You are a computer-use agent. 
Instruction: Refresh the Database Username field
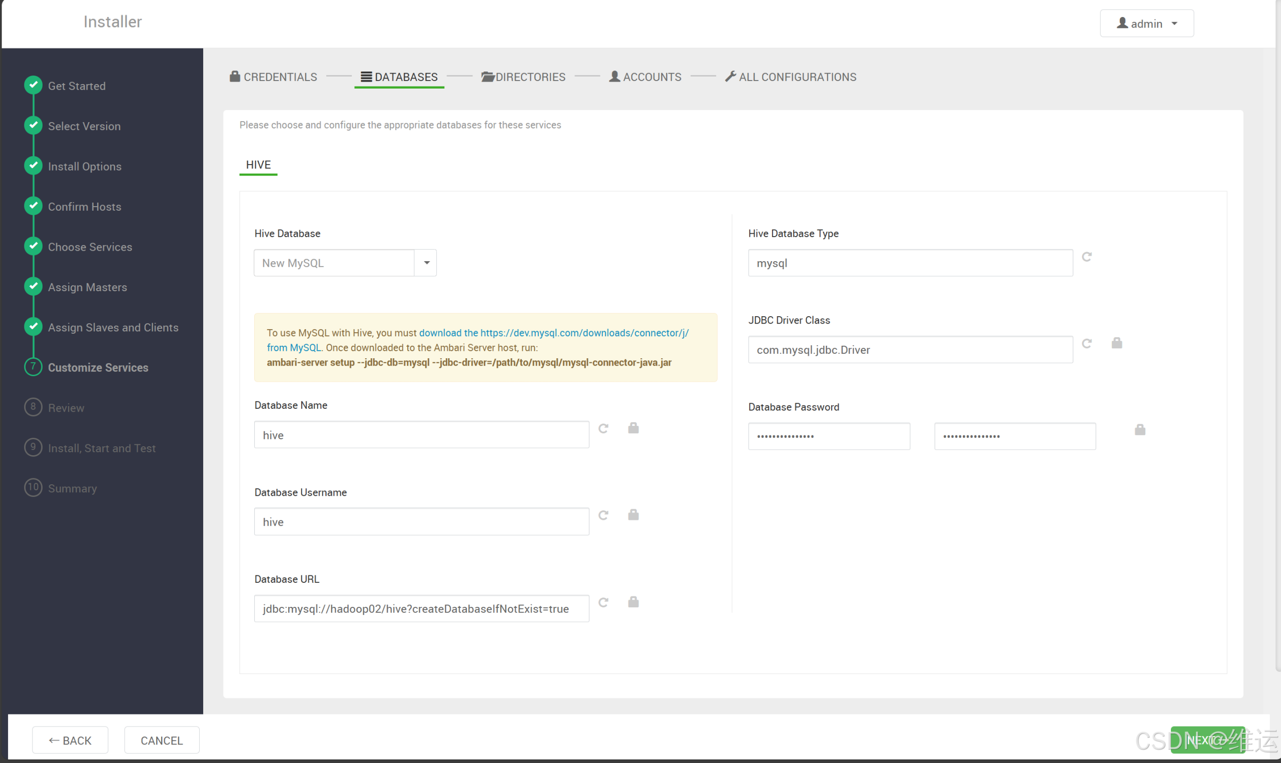[x=603, y=515]
